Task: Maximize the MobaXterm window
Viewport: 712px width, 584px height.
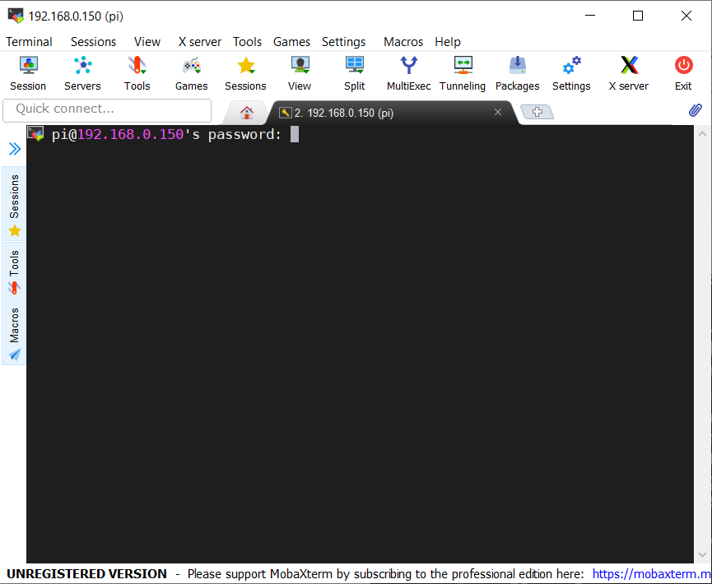Action: (638, 16)
